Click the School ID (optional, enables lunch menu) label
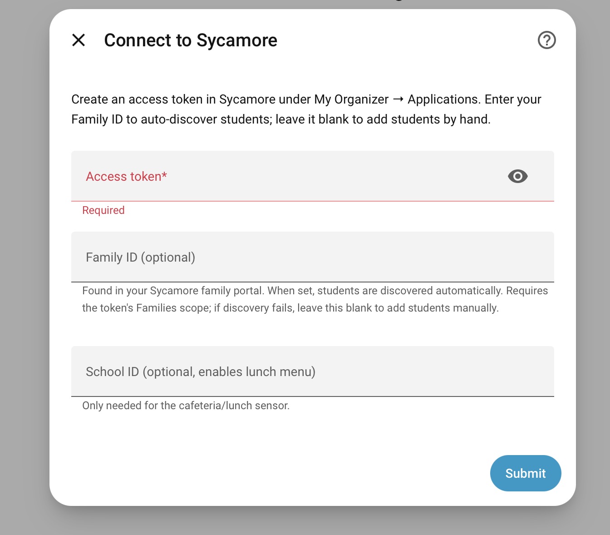Image resolution: width=610 pixels, height=535 pixels. (201, 372)
